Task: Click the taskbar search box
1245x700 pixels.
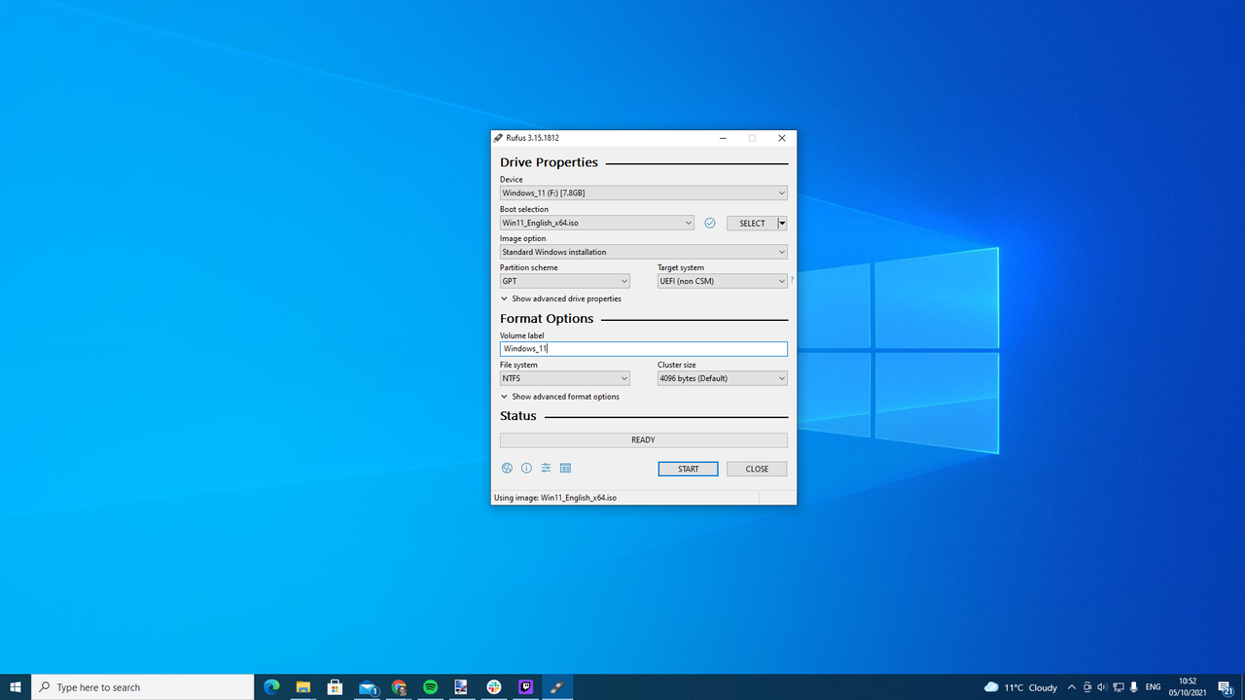Action: pos(143,687)
